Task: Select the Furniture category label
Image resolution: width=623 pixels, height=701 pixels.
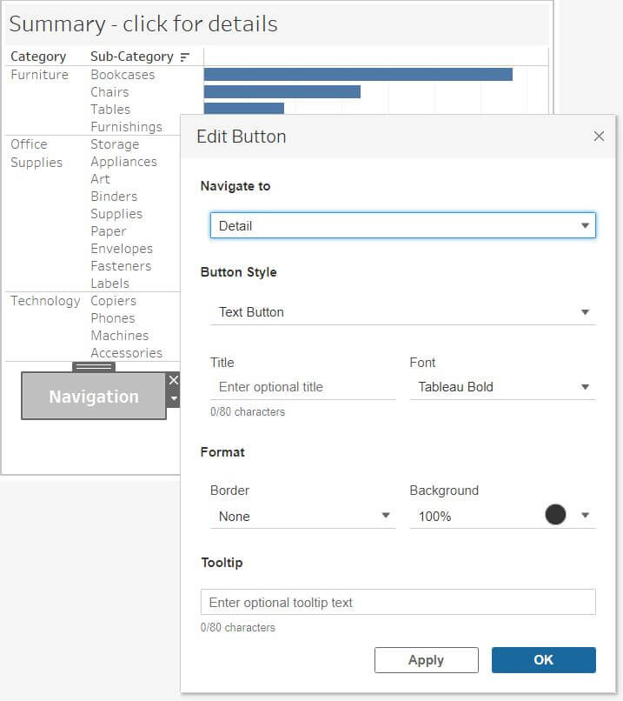Action: click(39, 74)
